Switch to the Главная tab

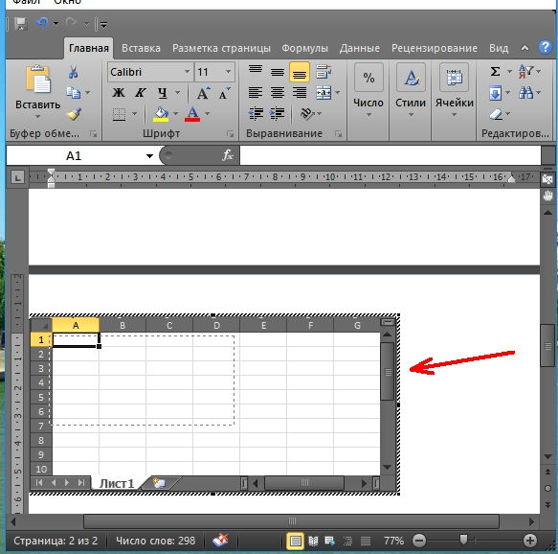point(89,48)
